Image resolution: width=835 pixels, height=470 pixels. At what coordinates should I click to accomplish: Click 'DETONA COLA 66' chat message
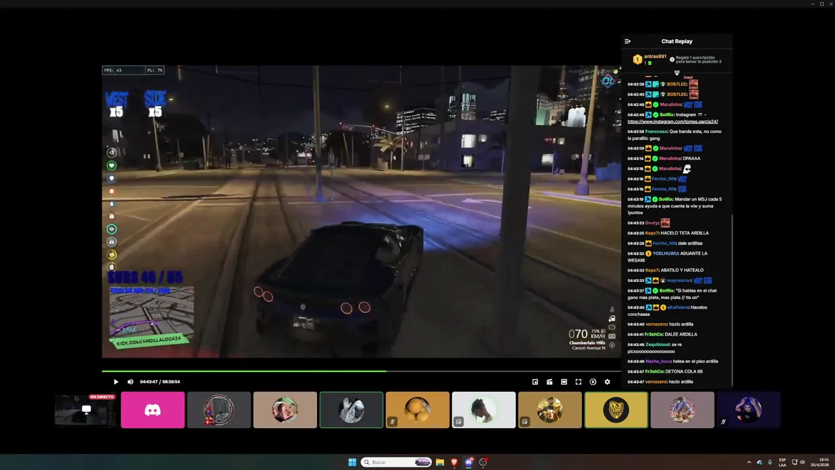684,371
